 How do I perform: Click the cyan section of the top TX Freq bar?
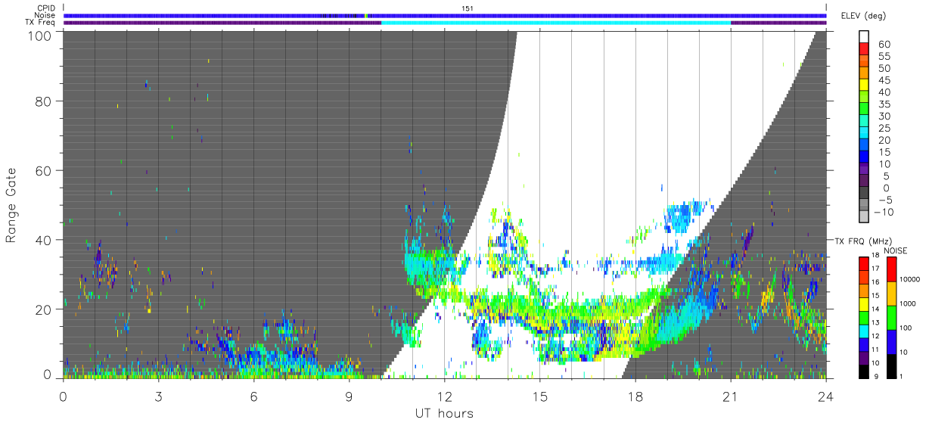556,23
